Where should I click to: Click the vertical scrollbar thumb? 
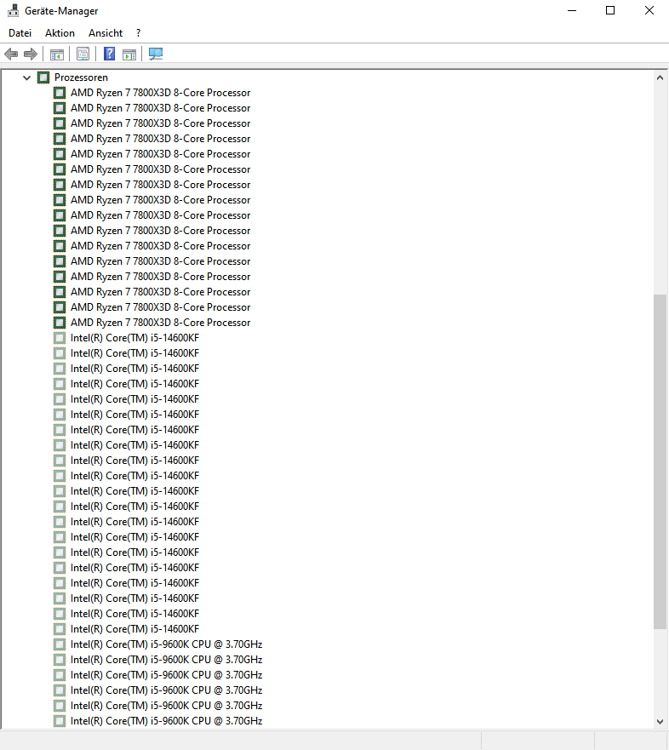[x=660, y=461]
